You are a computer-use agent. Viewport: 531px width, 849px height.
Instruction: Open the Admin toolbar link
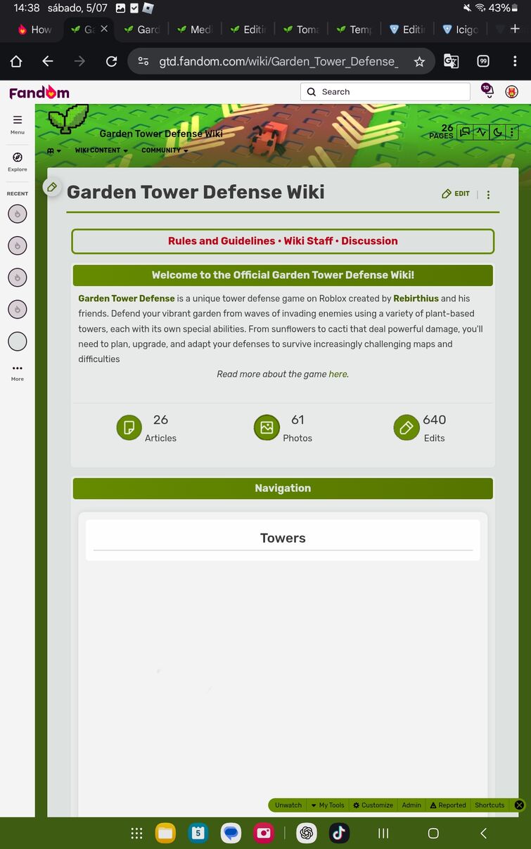(x=411, y=805)
